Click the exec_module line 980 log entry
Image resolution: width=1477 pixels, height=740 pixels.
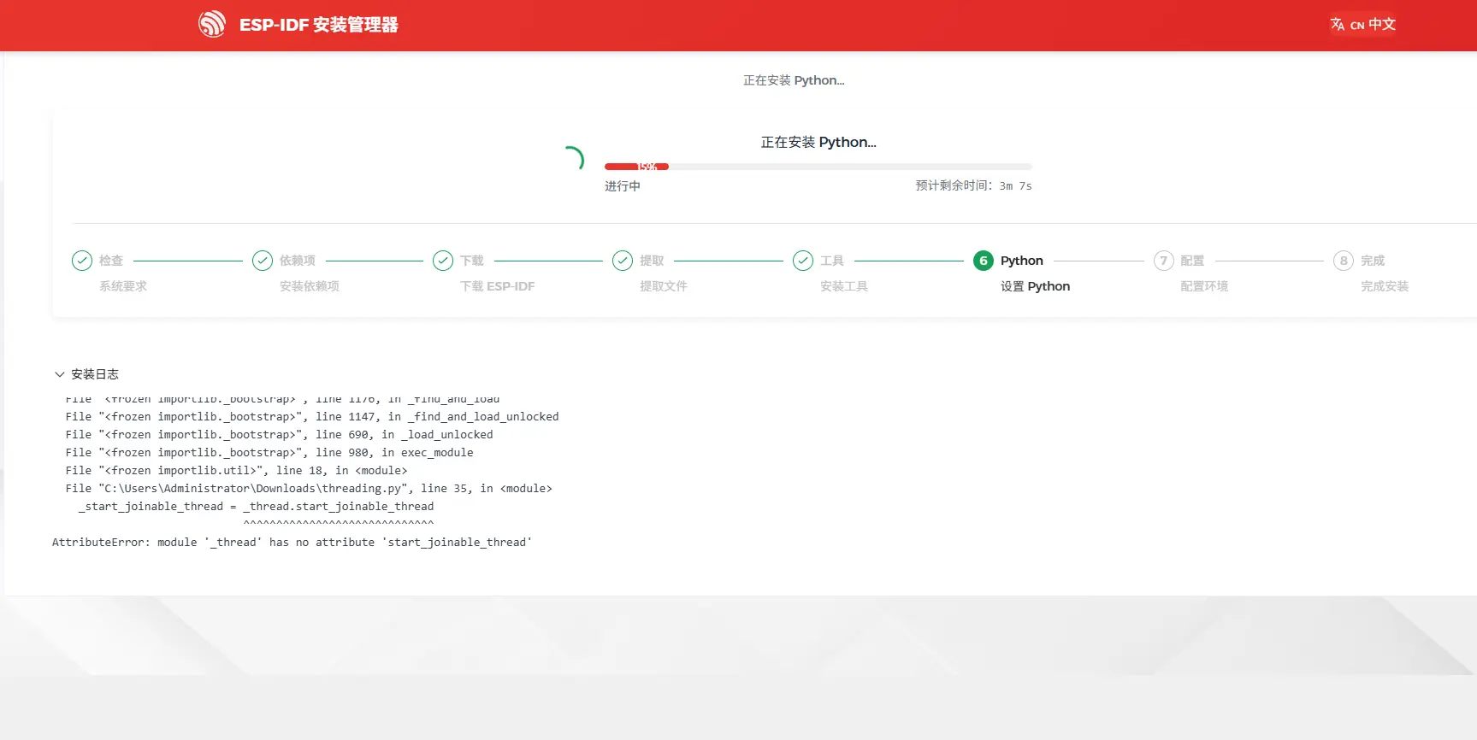(x=269, y=453)
